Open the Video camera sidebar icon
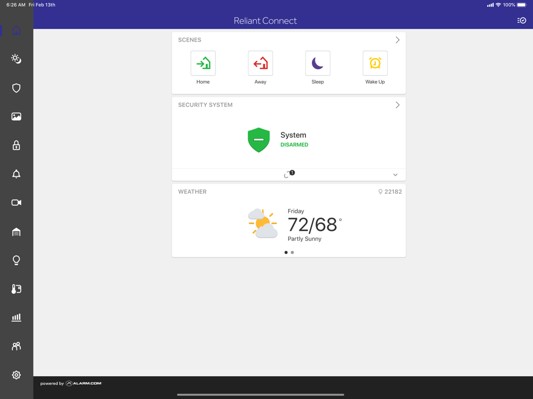The image size is (533, 399). (x=17, y=203)
